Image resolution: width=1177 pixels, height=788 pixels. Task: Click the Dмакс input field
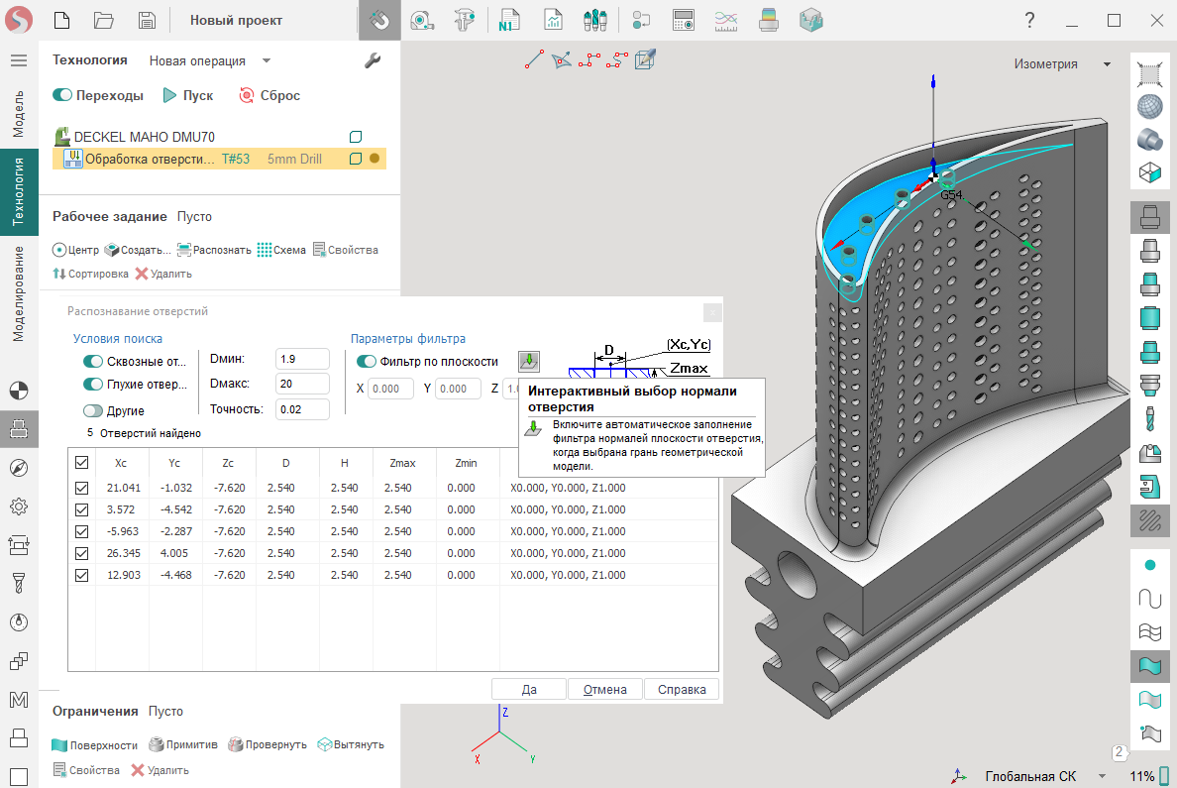[302, 384]
